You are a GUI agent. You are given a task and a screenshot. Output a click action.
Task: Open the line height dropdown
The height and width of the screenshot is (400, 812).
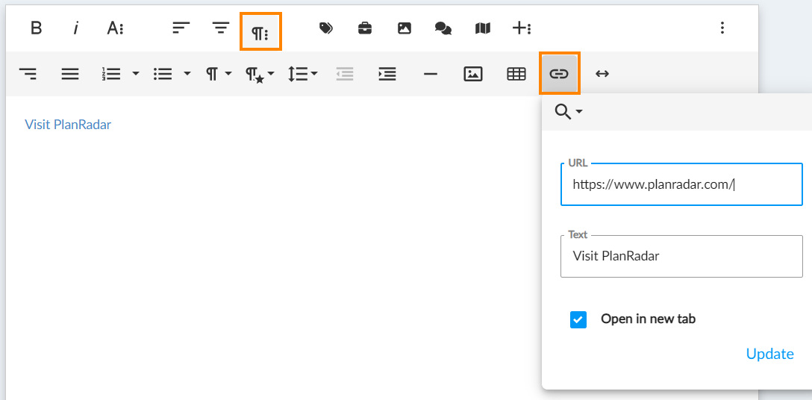click(x=303, y=74)
